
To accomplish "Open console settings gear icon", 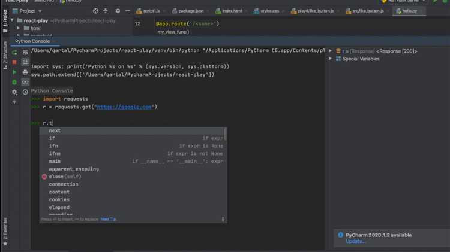I will (x=14, y=92).
